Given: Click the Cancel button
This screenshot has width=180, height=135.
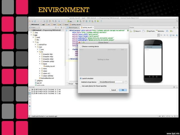Looking at the screenshot, I should pos(114,90).
